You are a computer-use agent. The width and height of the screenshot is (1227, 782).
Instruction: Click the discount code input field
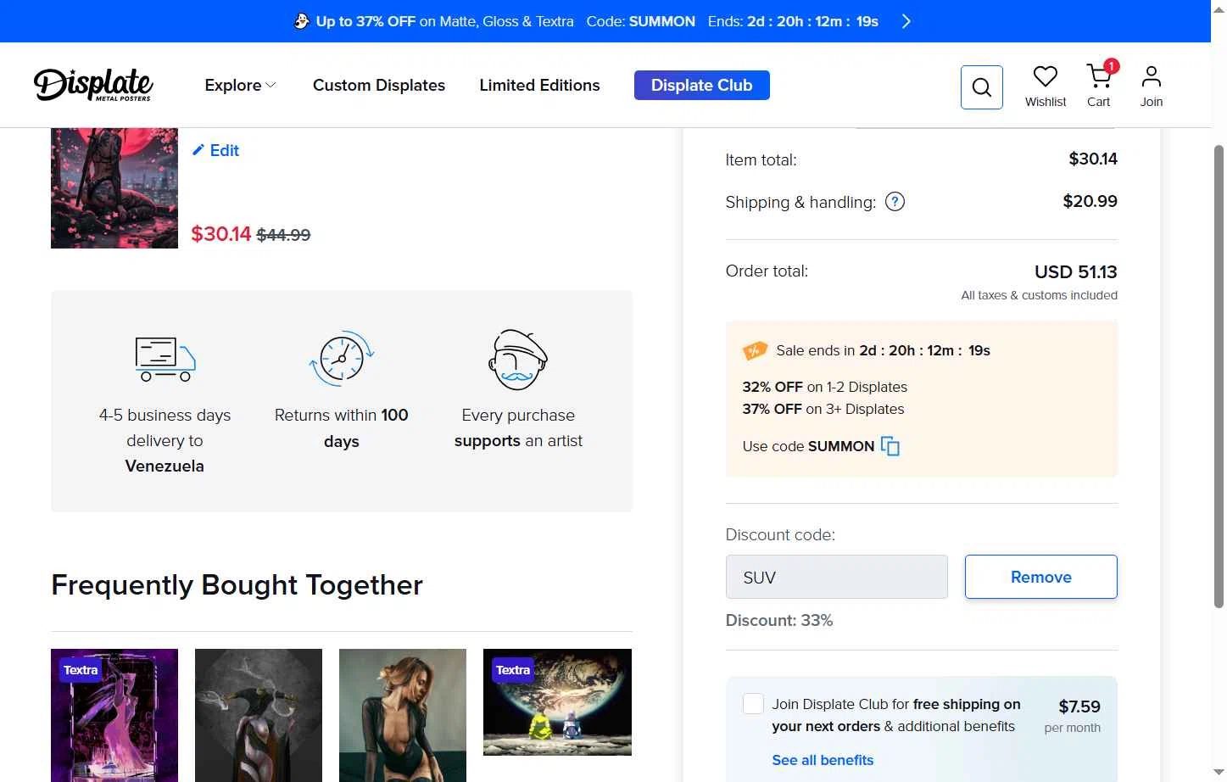point(836,577)
